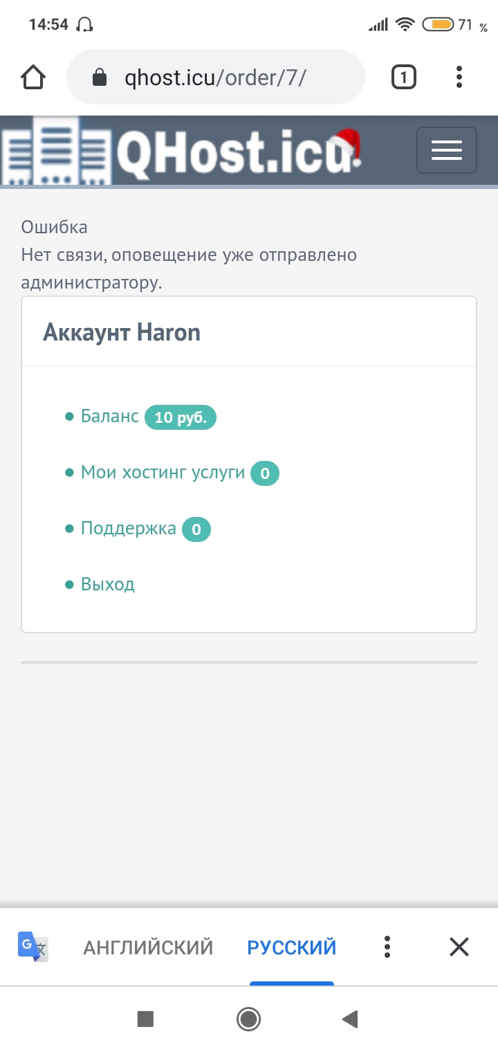Image resolution: width=498 pixels, height=1052 pixels.
Task: Go to Поддержка support link
Action: tap(129, 528)
